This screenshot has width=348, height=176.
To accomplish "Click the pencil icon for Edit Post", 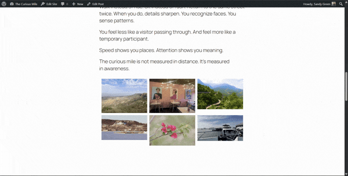I will [89, 3].
